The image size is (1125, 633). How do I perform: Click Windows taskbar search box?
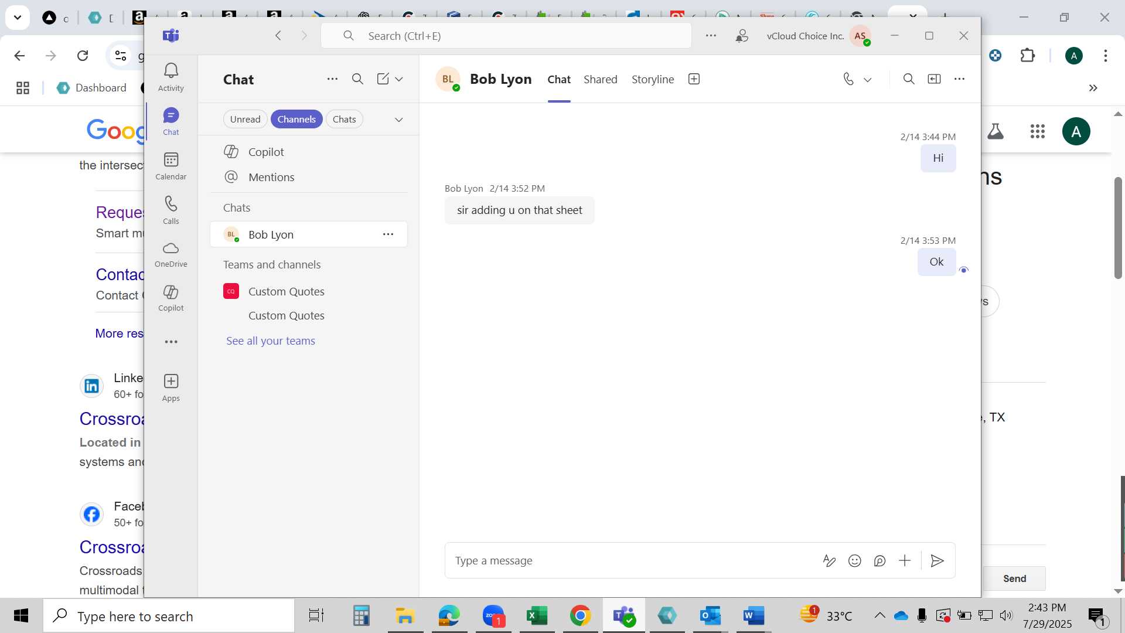(x=169, y=616)
